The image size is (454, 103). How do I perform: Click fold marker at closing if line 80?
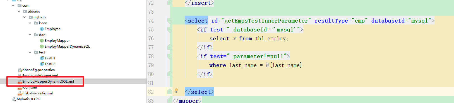tap(170, 74)
